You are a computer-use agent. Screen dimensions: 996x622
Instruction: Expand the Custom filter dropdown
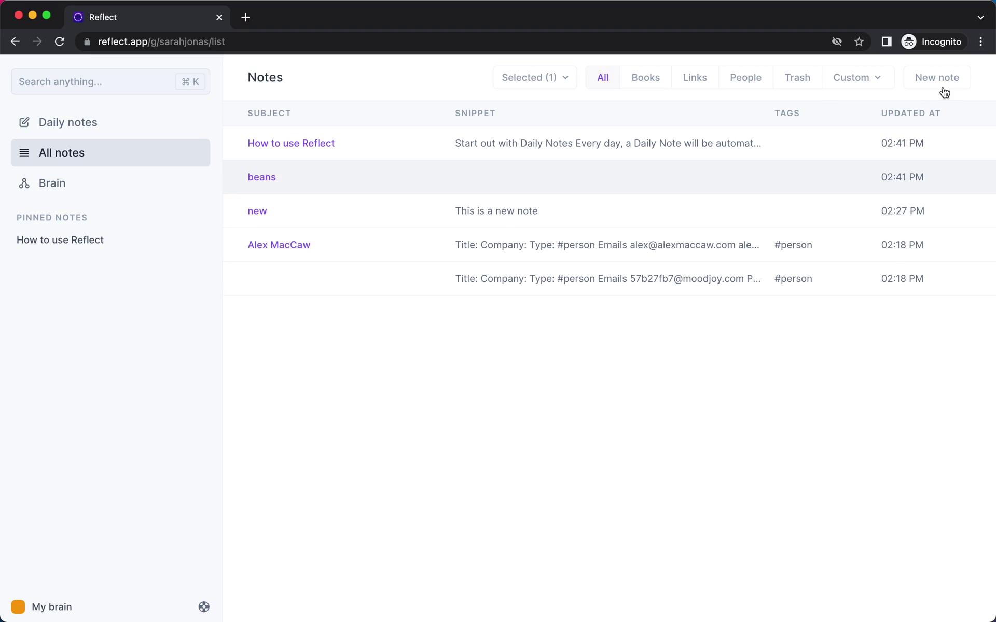pyautogui.click(x=857, y=77)
